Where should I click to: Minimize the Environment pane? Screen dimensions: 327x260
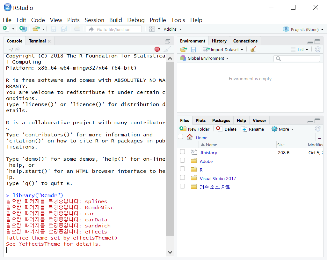pos(310,42)
